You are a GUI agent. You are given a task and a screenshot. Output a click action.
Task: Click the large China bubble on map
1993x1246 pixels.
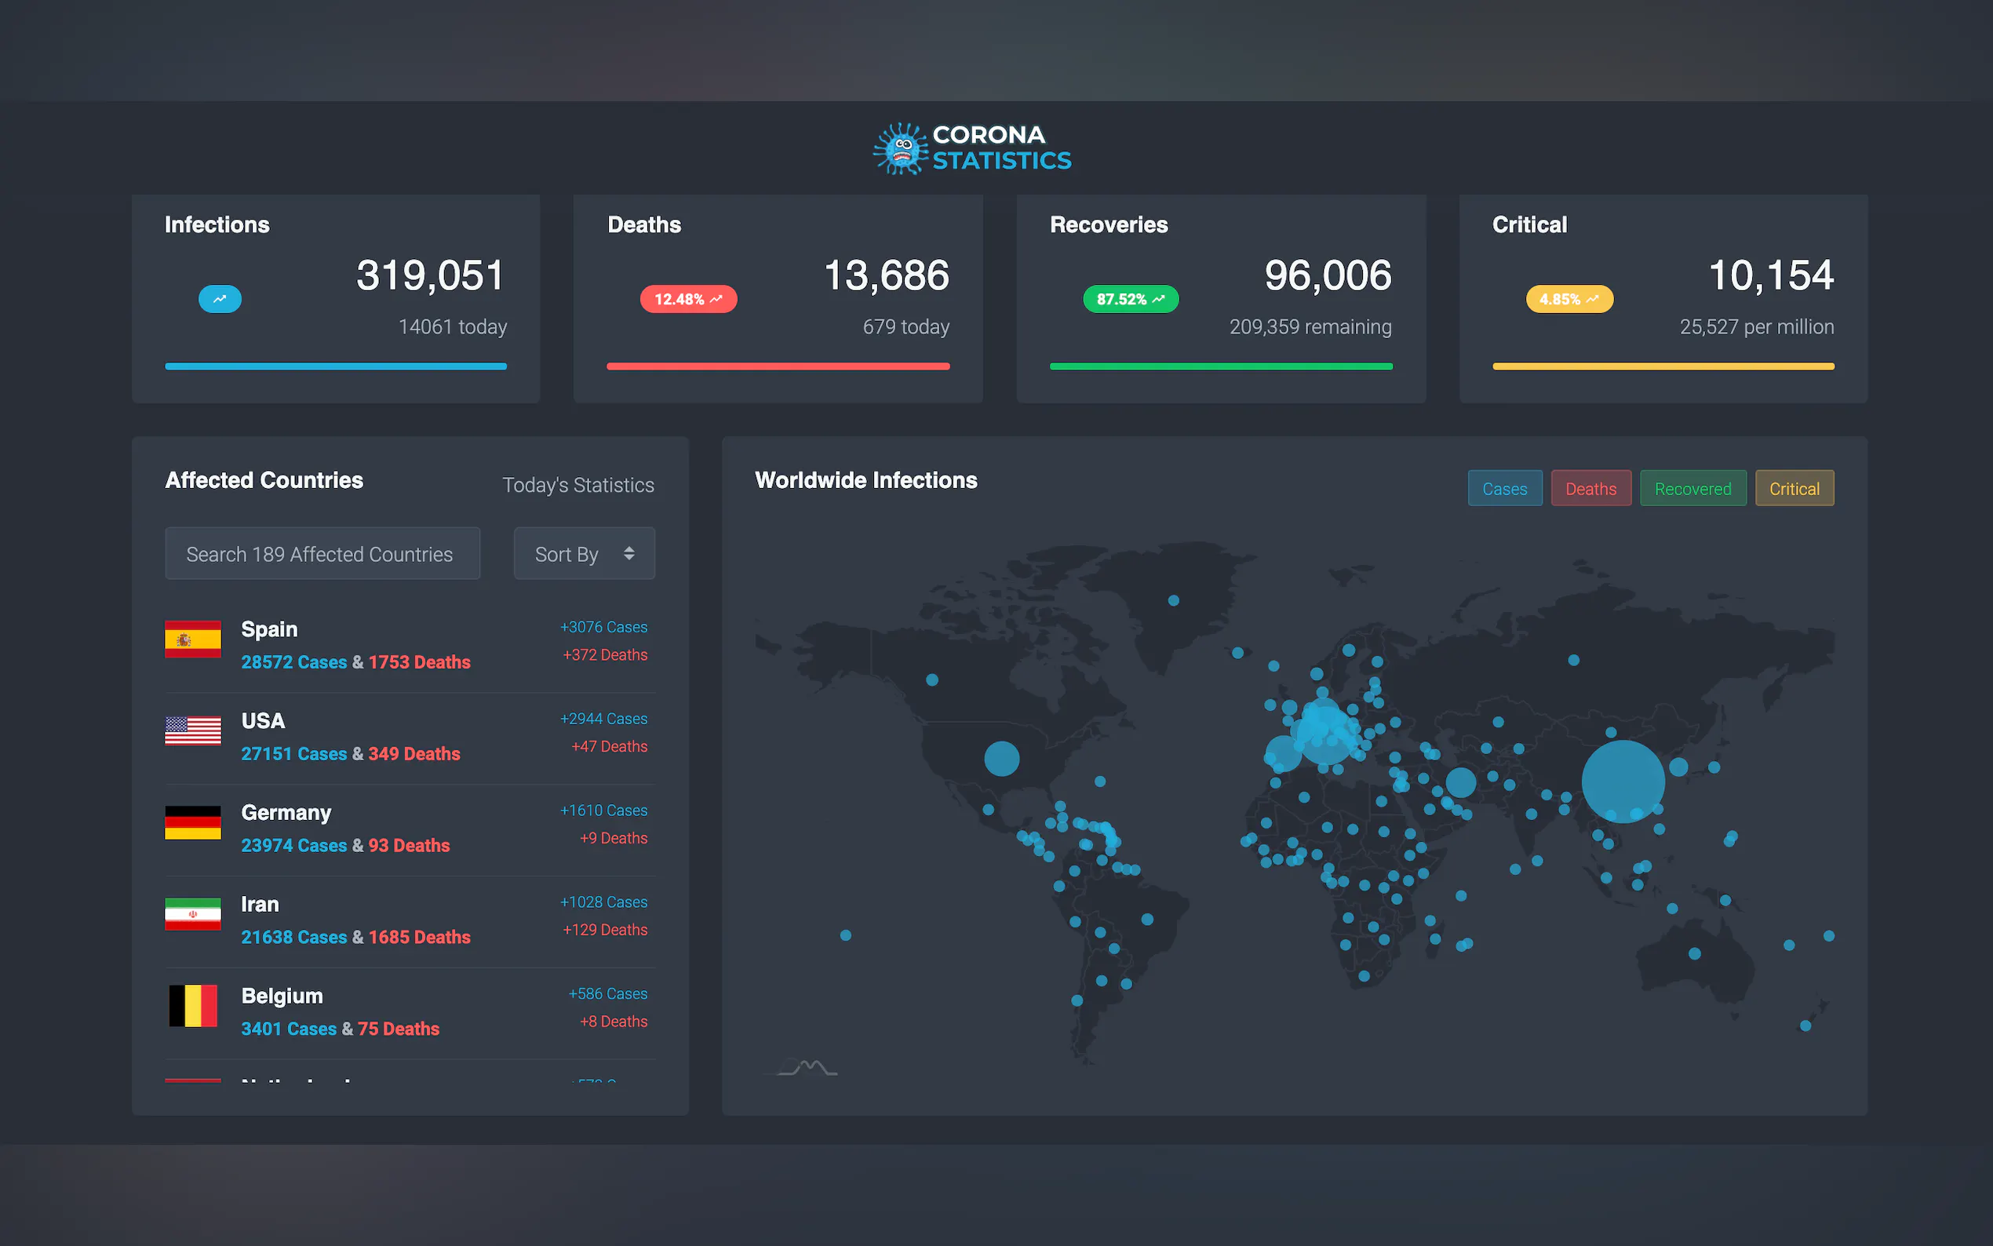(x=1623, y=781)
